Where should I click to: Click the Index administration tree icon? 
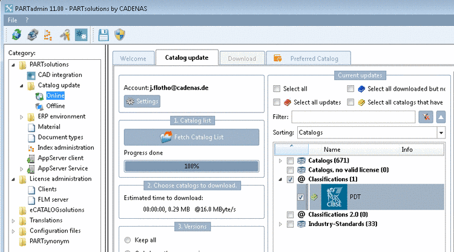[x=31, y=148]
